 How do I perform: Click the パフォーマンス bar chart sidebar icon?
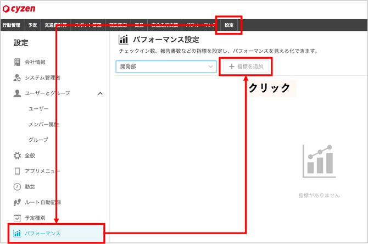pyautogui.click(x=17, y=234)
